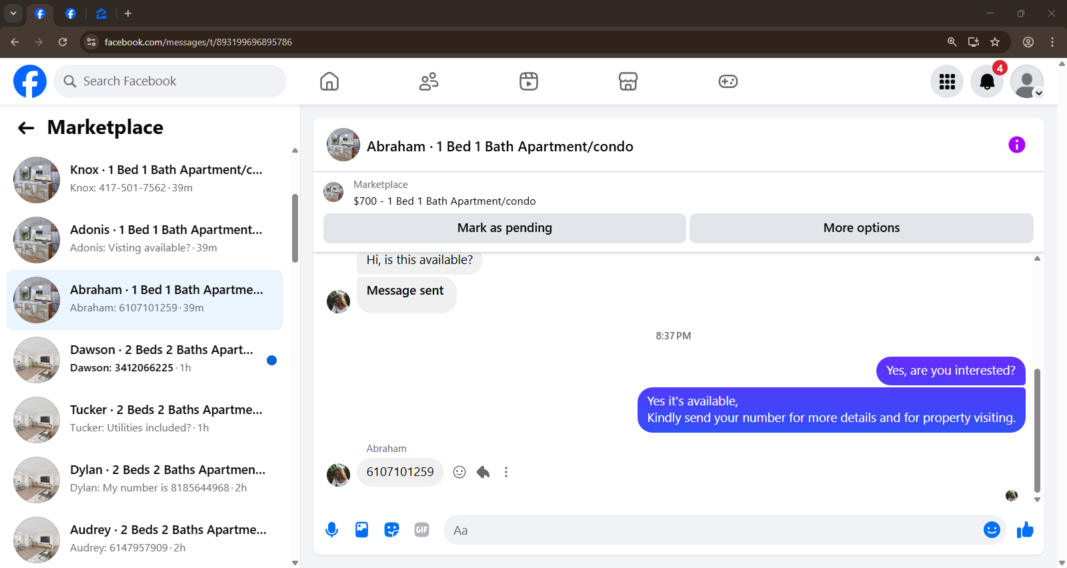Open the emoji picker in message box
The width and height of the screenshot is (1067, 568).
point(992,530)
